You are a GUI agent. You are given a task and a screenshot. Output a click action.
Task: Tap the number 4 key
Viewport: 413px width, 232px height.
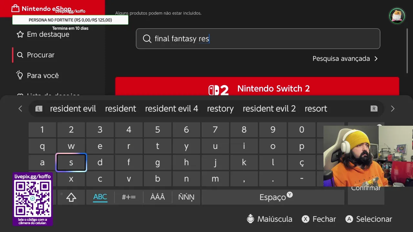click(129, 130)
